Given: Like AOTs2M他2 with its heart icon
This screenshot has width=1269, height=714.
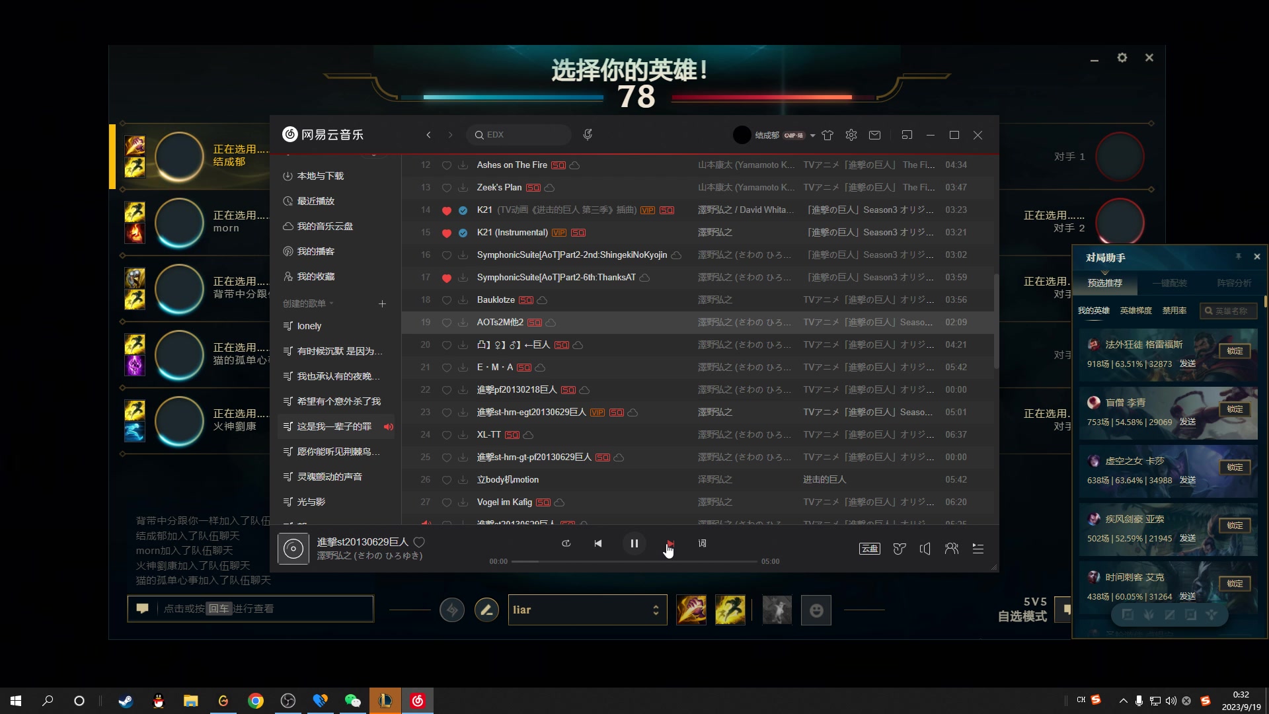Looking at the screenshot, I should [x=447, y=323].
